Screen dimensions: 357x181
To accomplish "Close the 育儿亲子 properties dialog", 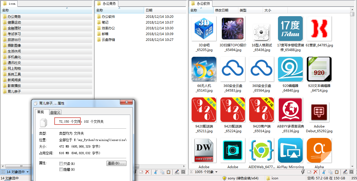I will coord(126,103).
